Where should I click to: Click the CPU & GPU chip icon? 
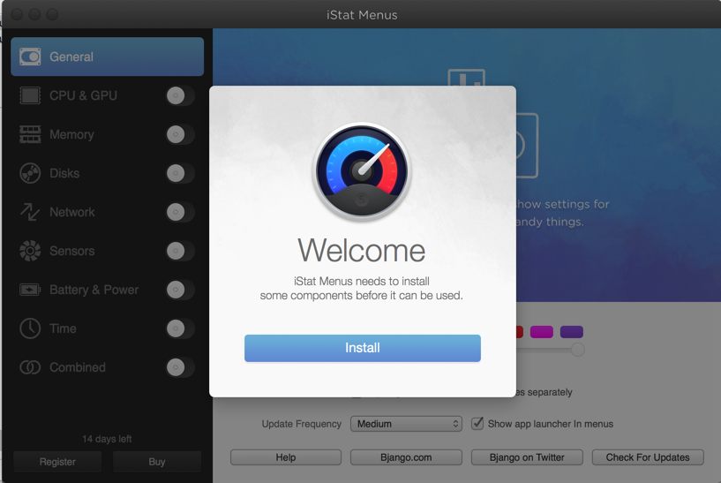pos(30,95)
